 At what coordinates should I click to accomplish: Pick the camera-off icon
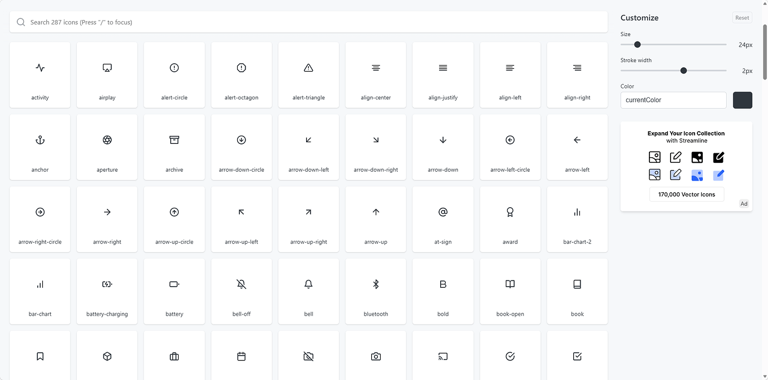(x=309, y=356)
